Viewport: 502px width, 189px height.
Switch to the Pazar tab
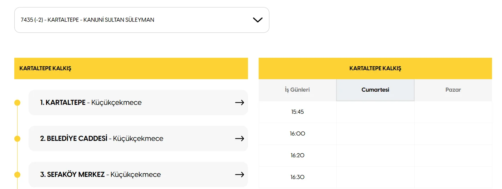coord(453,90)
